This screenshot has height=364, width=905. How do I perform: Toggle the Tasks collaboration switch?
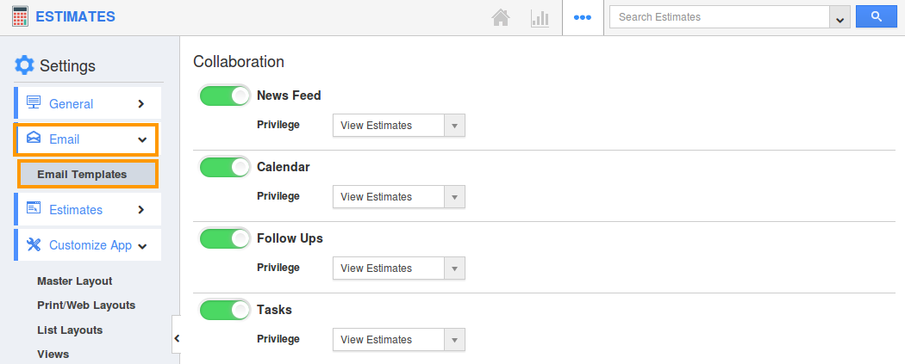pyautogui.click(x=224, y=310)
